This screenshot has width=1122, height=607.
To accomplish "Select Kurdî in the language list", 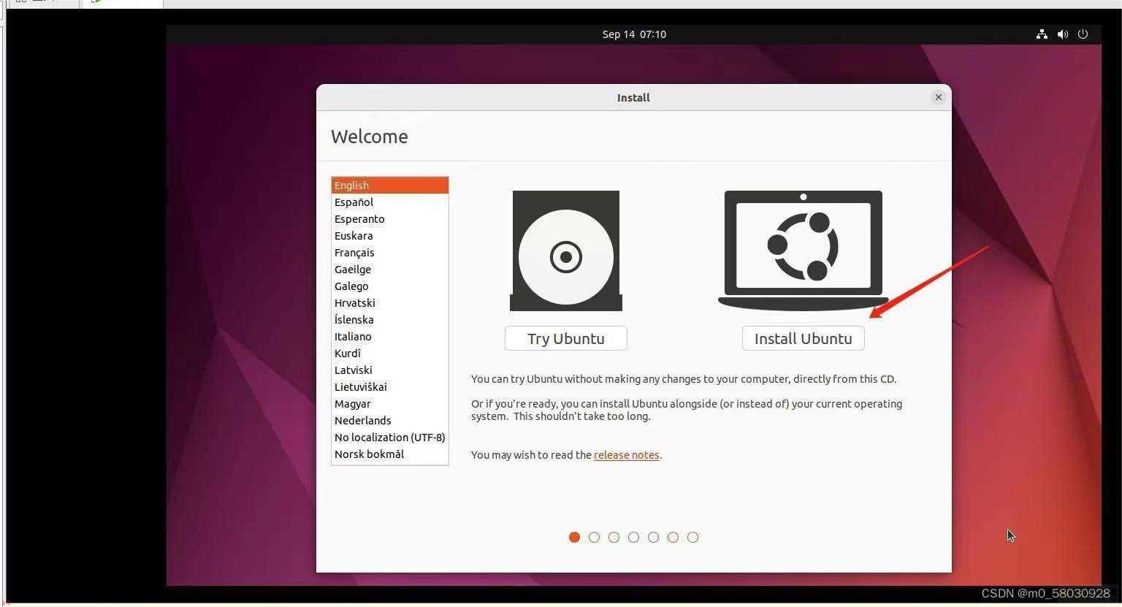I will point(390,354).
